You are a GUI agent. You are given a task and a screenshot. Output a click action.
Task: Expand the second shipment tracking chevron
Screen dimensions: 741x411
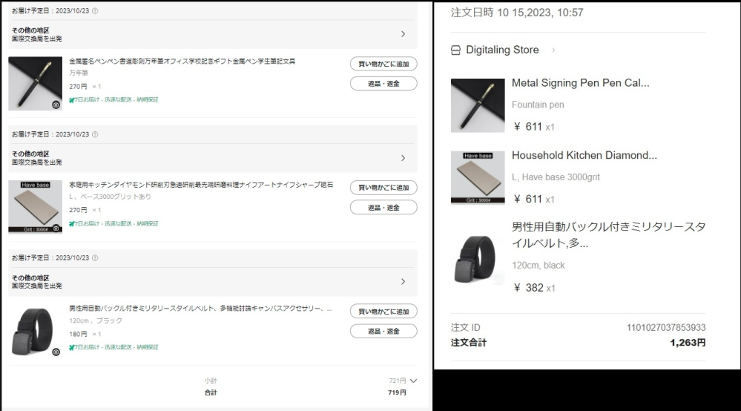(x=403, y=158)
